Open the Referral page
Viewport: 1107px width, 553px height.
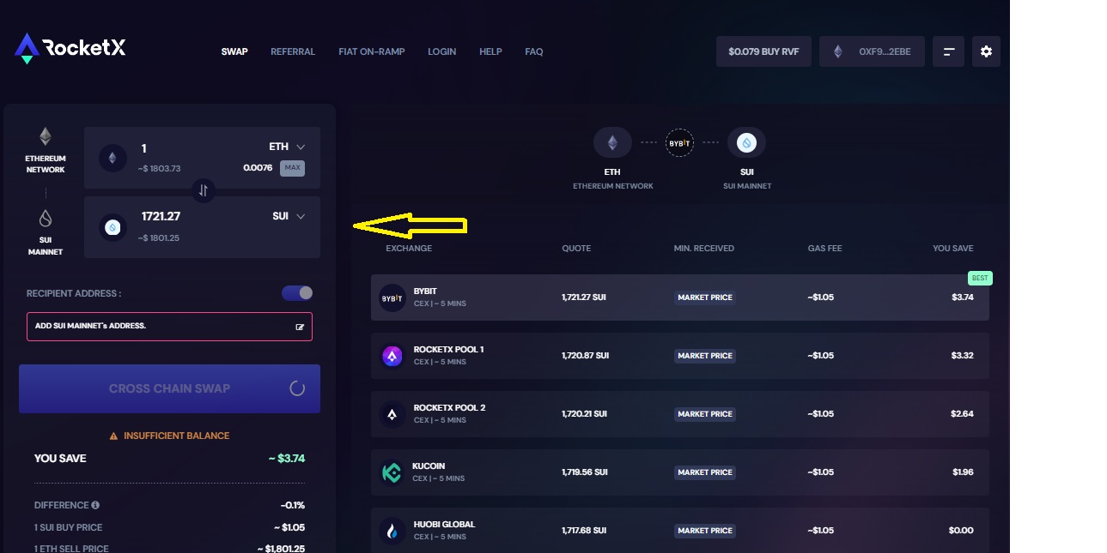click(293, 51)
